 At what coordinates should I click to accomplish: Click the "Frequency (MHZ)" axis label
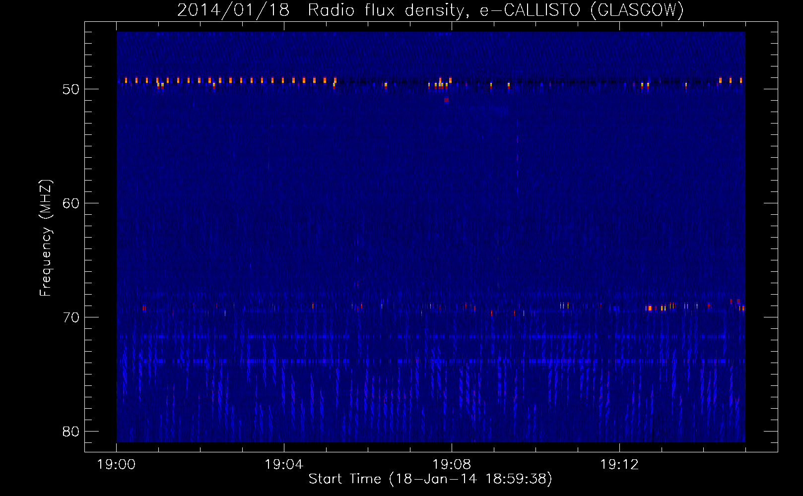(x=45, y=238)
